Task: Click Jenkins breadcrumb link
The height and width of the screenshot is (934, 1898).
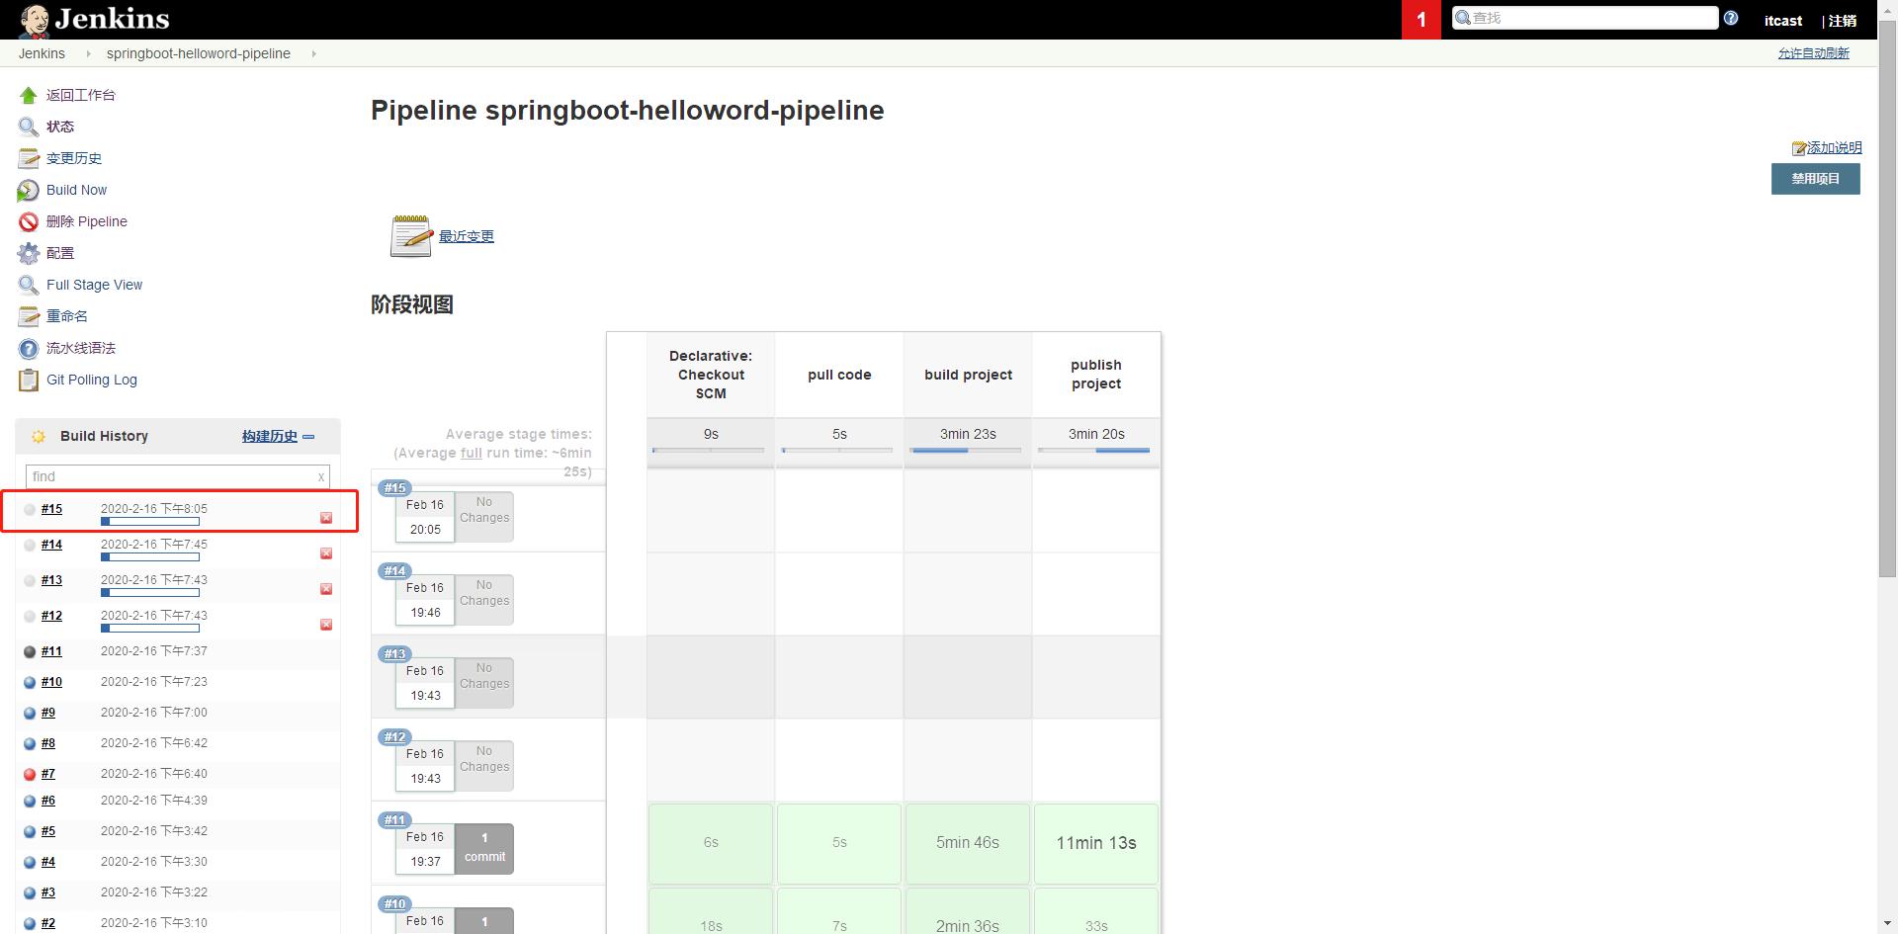Action: [42, 54]
